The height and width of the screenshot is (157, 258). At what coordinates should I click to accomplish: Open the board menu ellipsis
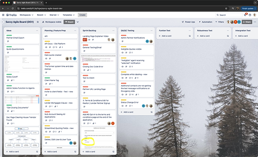tap(255, 22)
